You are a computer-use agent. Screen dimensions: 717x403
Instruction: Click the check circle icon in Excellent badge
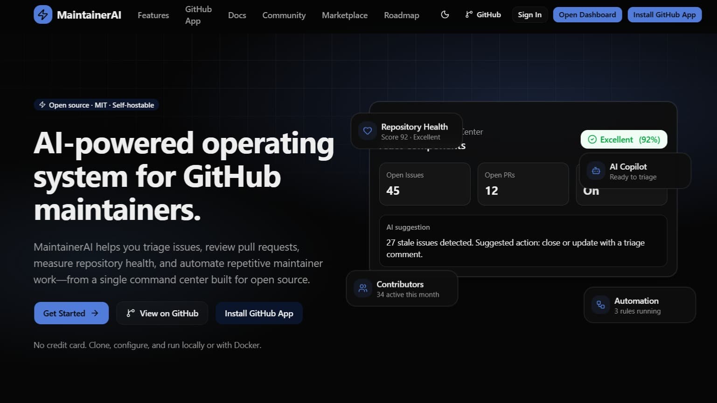click(x=592, y=139)
